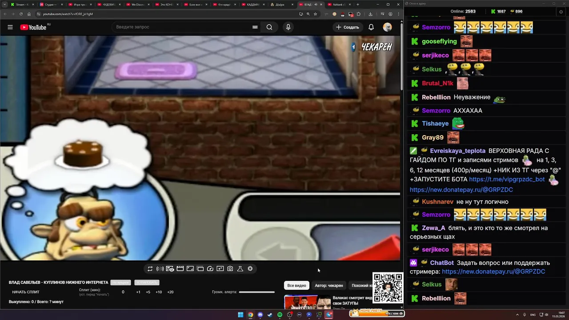Switch to the We Discov browser tab

tap(138, 4)
